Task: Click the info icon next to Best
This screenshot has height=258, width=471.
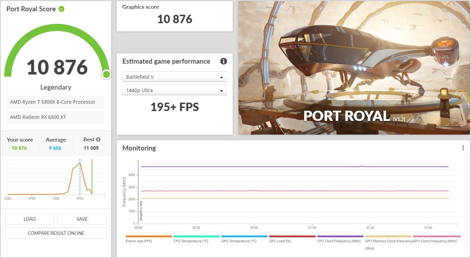Action: pyautogui.click(x=98, y=139)
